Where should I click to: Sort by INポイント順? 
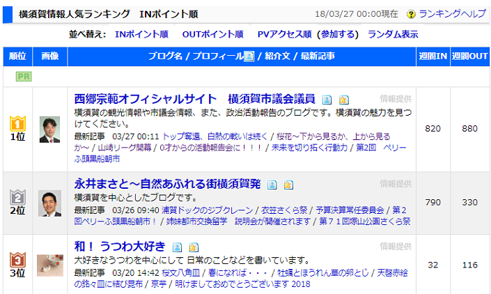point(141,34)
